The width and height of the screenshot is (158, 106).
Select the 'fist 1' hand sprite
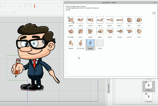pos(129,20)
